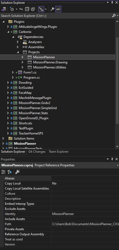Expand the Assemblies node
The height and width of the screenshot is (250, 119).
[x=18, y=47]
